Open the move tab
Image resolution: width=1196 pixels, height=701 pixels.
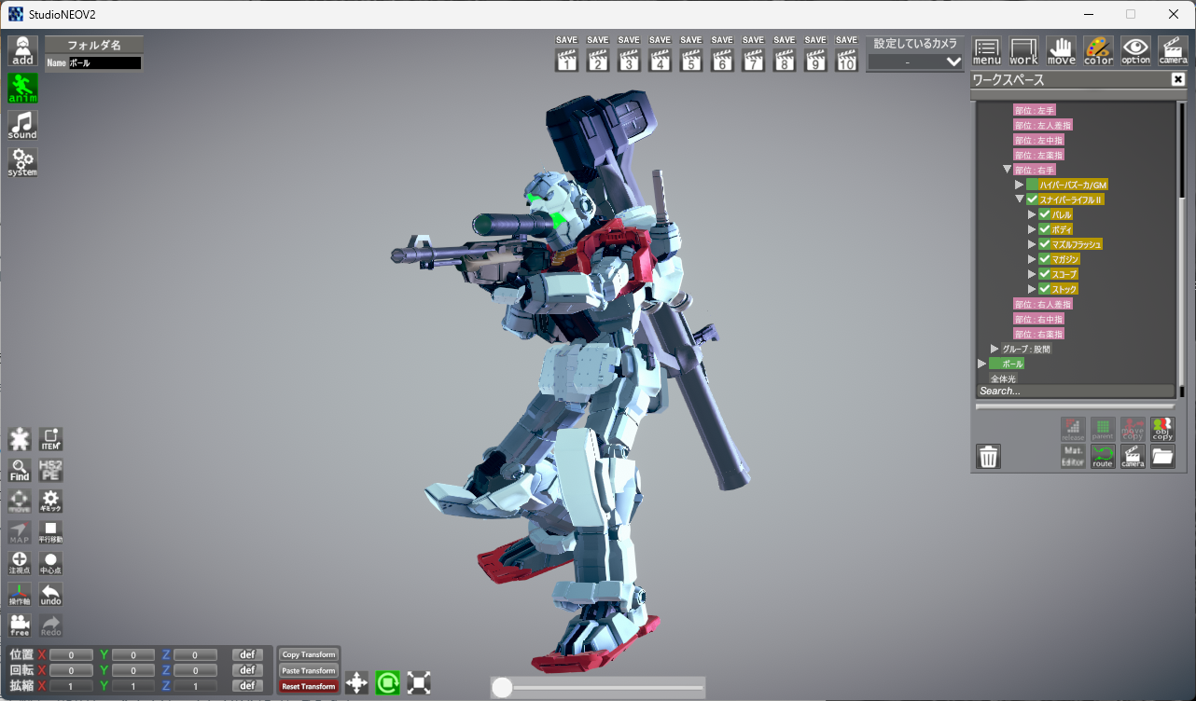tap(1062, 50)
